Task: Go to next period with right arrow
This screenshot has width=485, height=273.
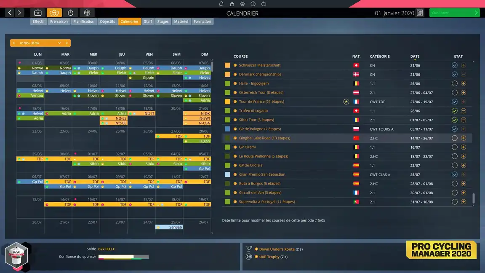Action: [x=67, y=43]
